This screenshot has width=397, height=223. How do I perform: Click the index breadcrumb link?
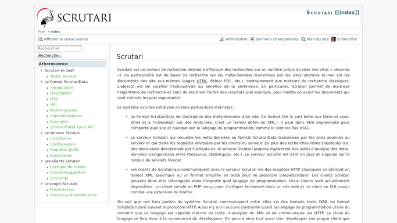tap(55, 32)
